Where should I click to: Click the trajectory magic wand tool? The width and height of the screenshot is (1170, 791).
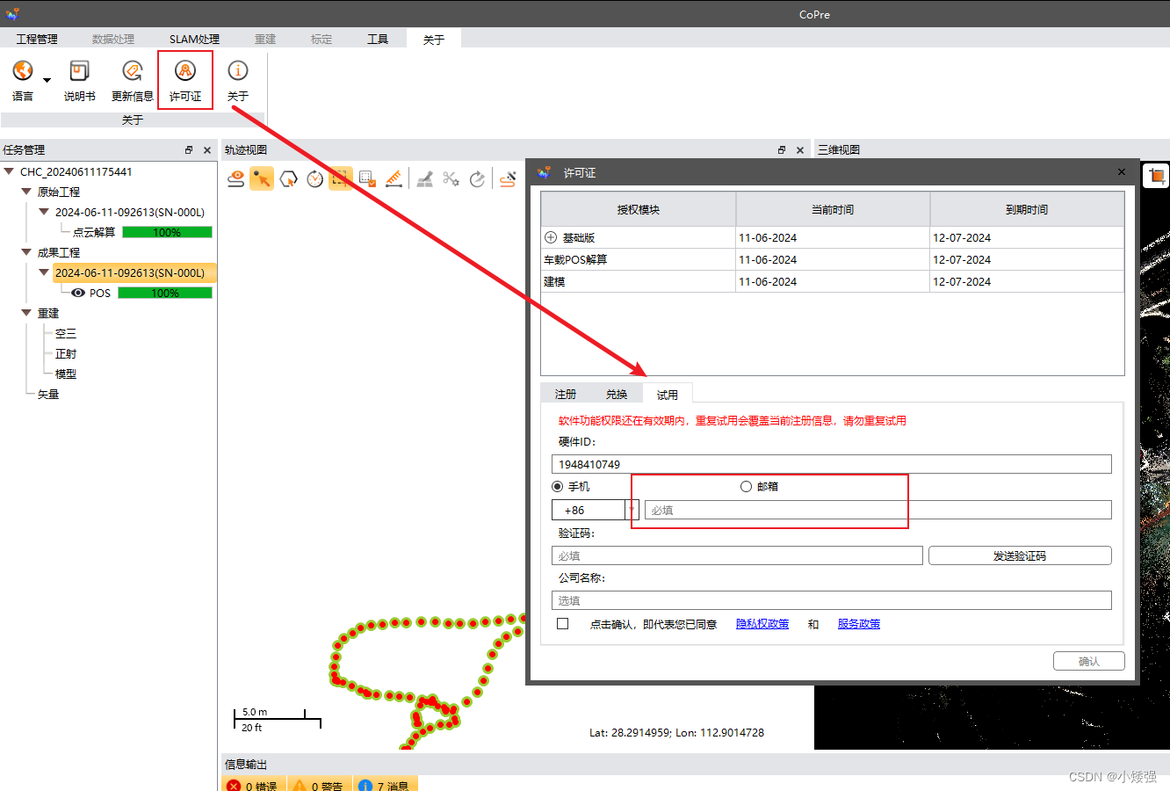coord(508,178)
